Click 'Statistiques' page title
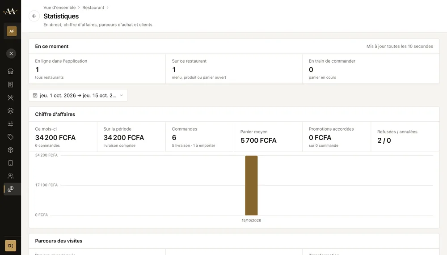The width and height of the screenshot is (447, 255). coord(61,16)
